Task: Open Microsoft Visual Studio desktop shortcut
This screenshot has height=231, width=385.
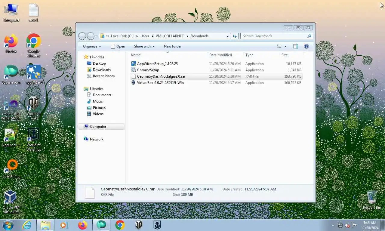Action: pos(11,110)
